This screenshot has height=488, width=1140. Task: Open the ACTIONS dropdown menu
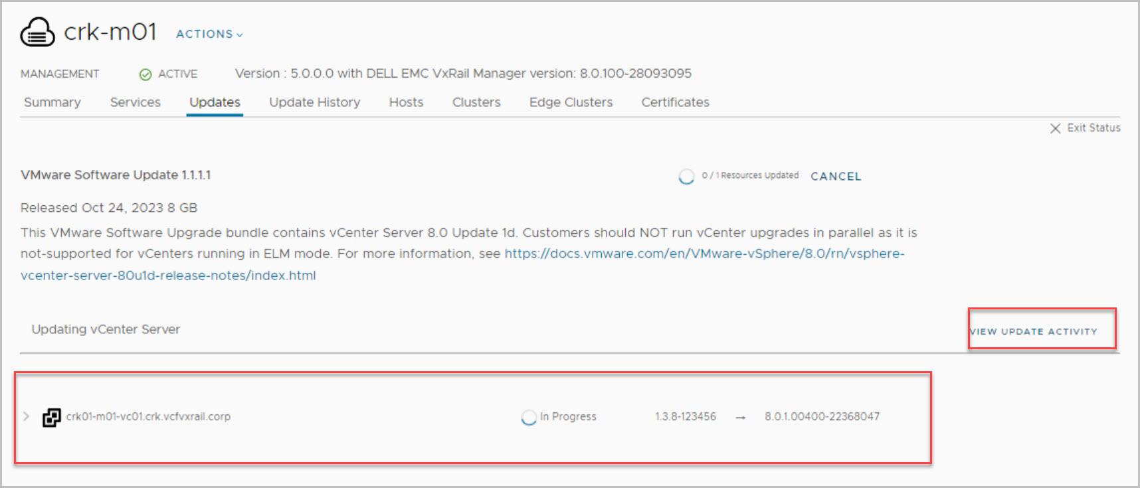[209, 34]
